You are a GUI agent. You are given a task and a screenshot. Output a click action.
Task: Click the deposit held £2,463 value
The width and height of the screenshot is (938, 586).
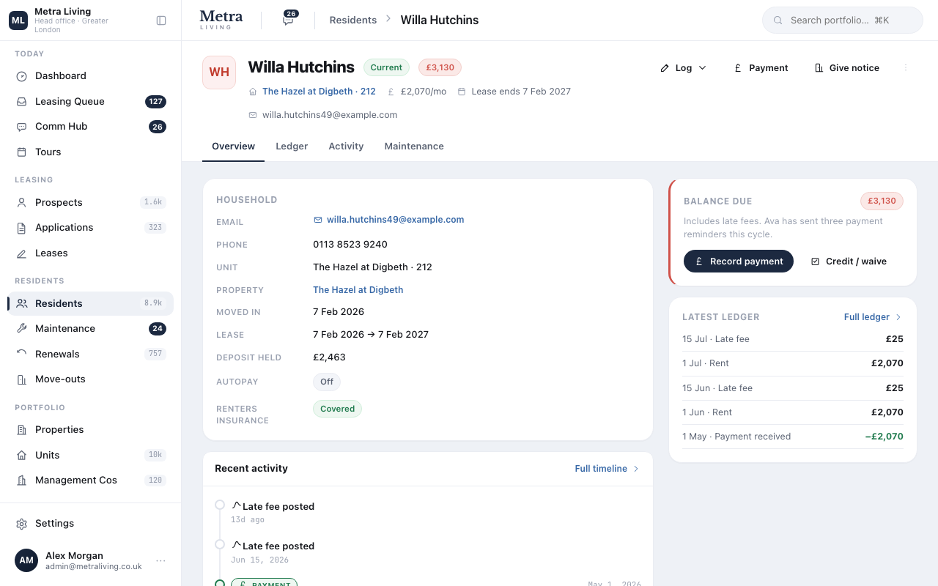pyautogui.click(x=329, y=357)
